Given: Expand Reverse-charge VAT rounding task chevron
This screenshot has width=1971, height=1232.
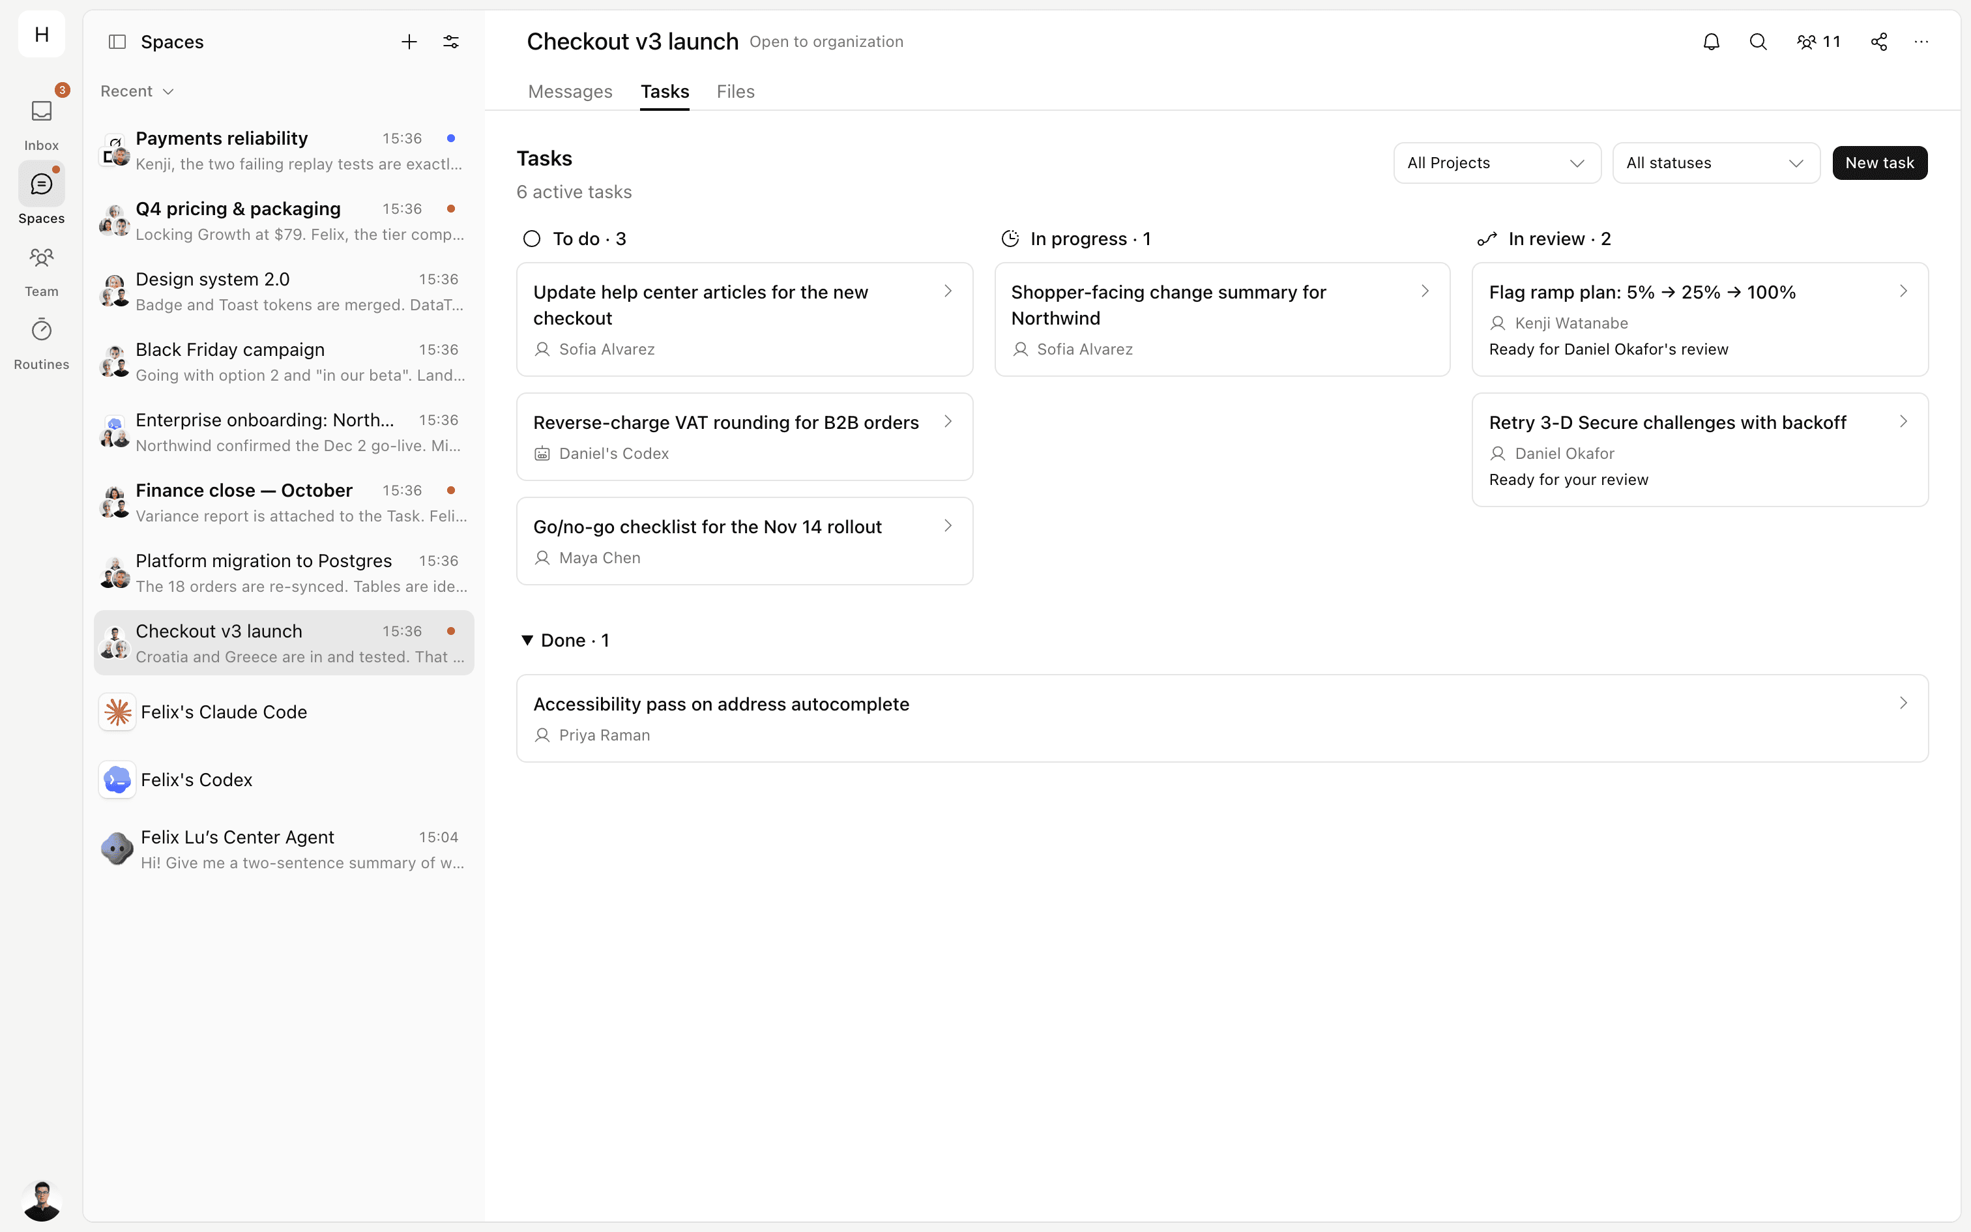Looking at the screenshot, I should point(948,421).
